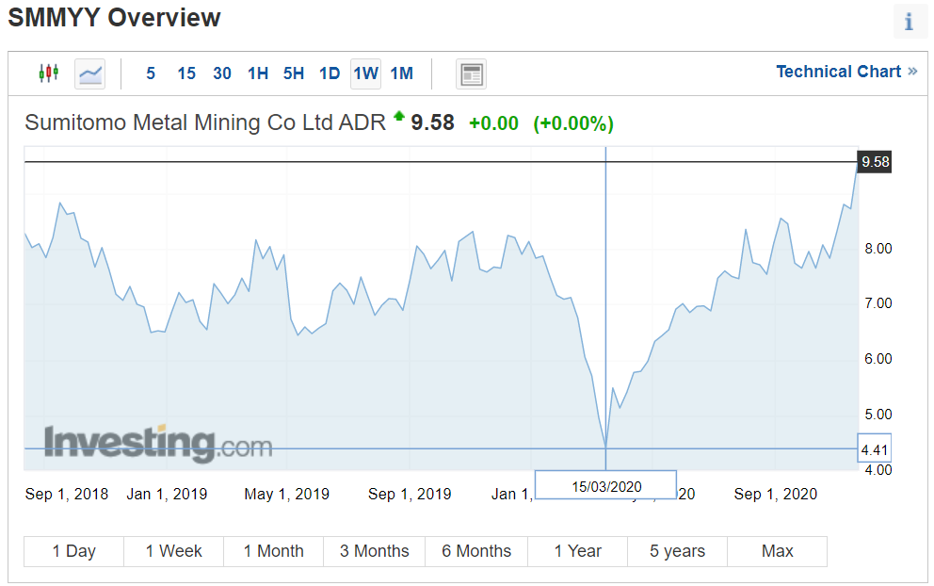Click the (+0.00%) percent change value

pos(573,123)
